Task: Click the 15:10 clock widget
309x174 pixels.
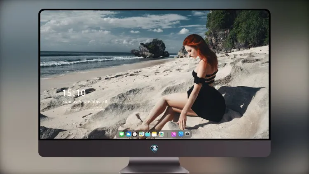Action: click(74, 93)
